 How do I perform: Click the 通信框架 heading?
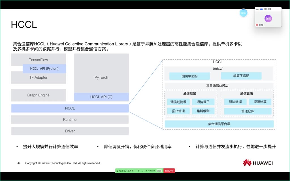click(x=189, y=93)
